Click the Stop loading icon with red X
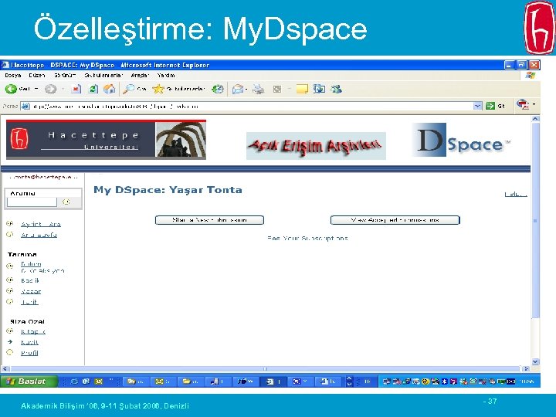The width and height of the screenshot is (556, 417). click(x=76, y=89)
